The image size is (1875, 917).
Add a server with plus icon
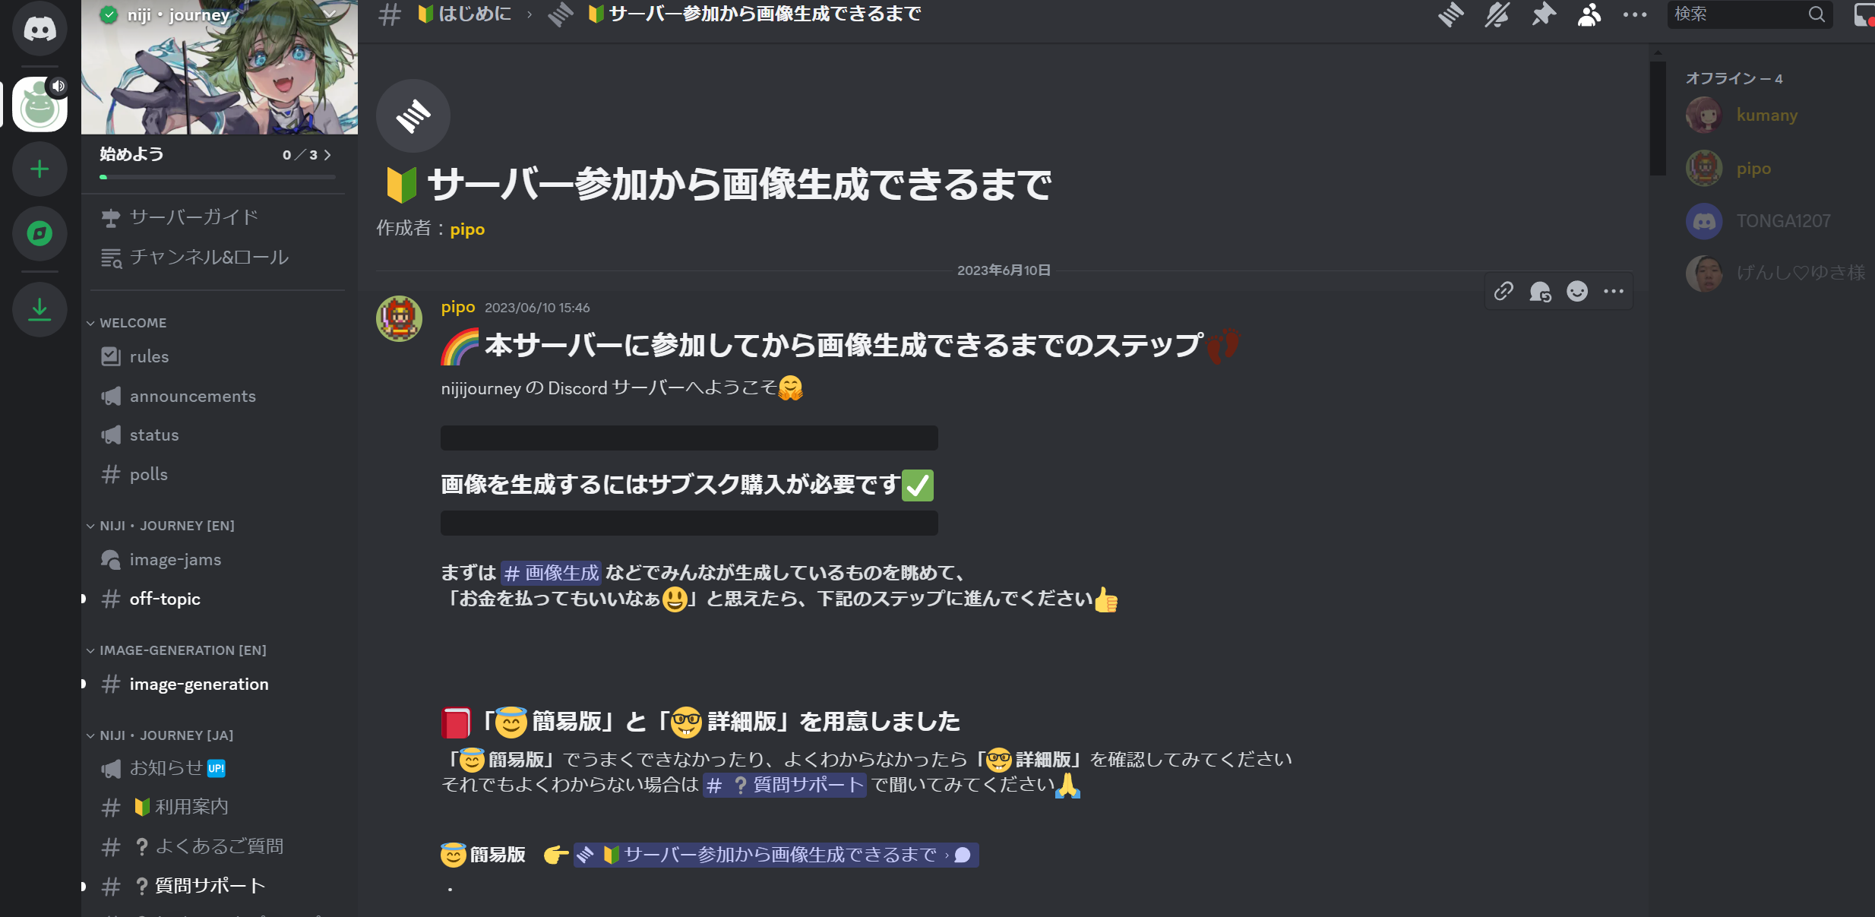click(40, 169)
